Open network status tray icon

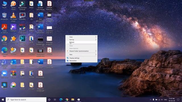(159, 99)
